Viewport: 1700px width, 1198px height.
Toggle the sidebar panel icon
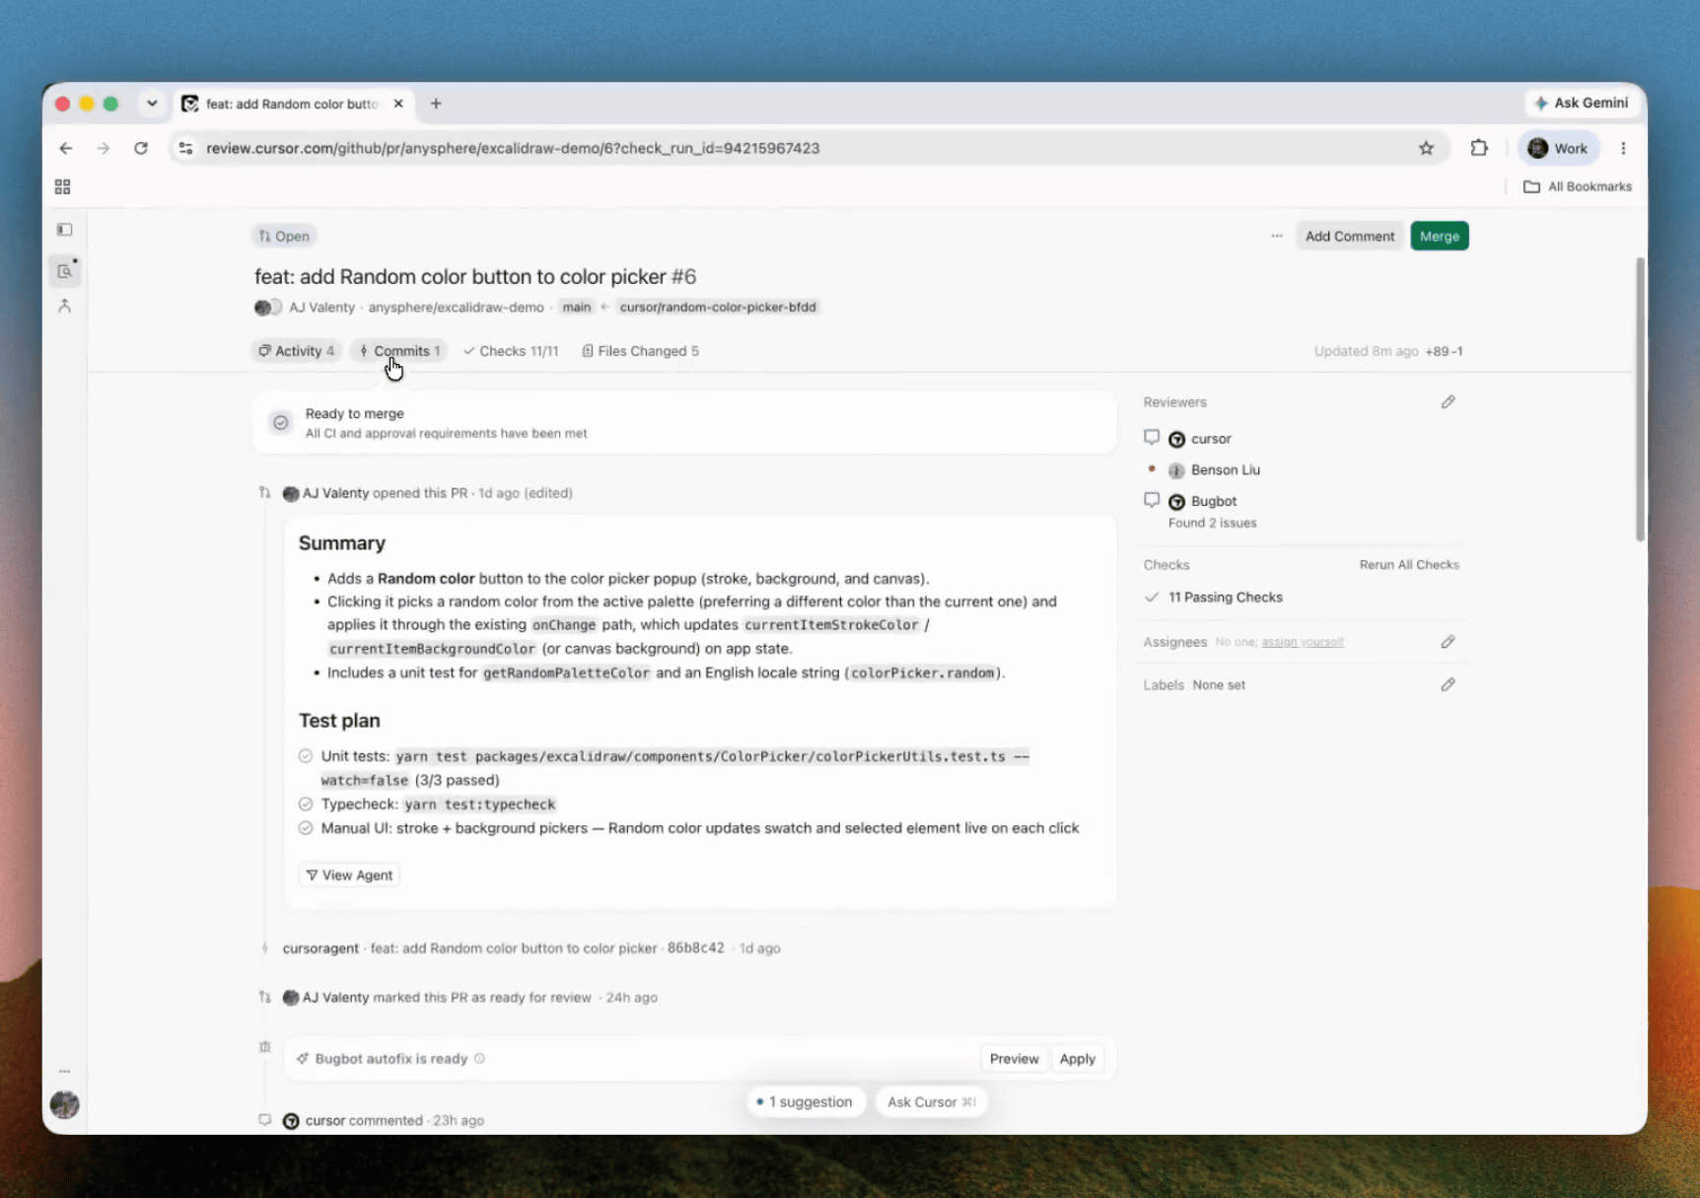point(65,230)
